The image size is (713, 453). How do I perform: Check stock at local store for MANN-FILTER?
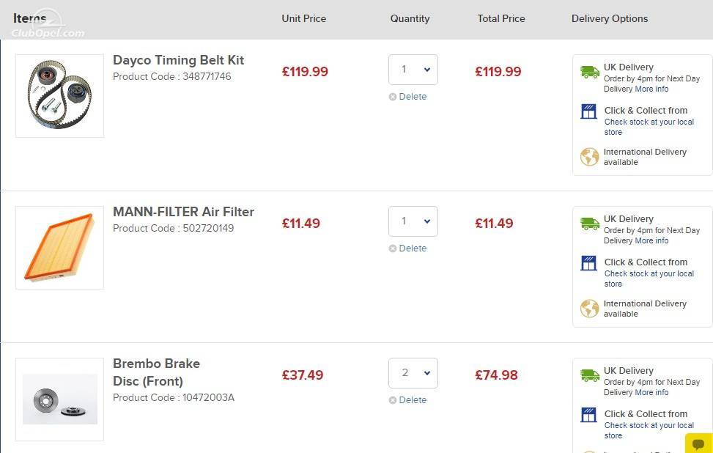coord(649,279)
